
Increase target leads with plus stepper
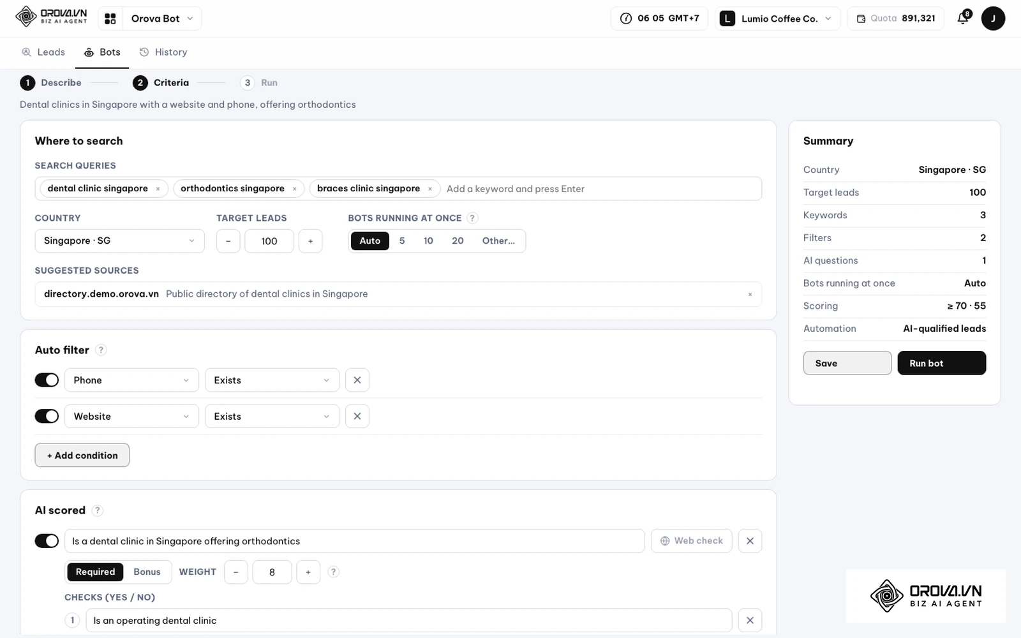pos(311,241)
